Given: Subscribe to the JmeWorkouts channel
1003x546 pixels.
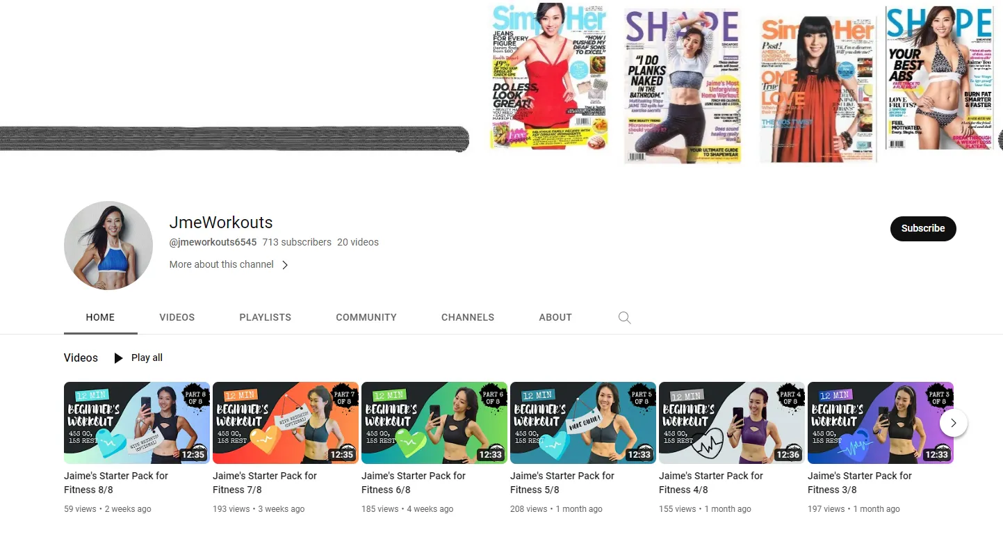Looking at the screenshot, I should coord(923,228).
